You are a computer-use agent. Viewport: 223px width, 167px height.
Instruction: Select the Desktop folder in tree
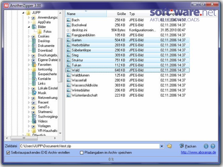[44, 41]
